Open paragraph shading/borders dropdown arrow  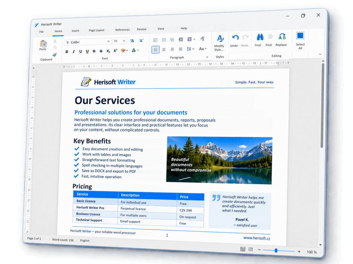coord(194,39)
